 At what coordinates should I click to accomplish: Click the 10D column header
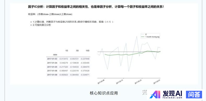click(87, 51)
